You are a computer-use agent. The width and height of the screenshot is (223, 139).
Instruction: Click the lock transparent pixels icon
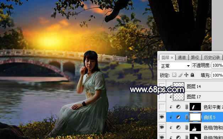tap(174, 75)
